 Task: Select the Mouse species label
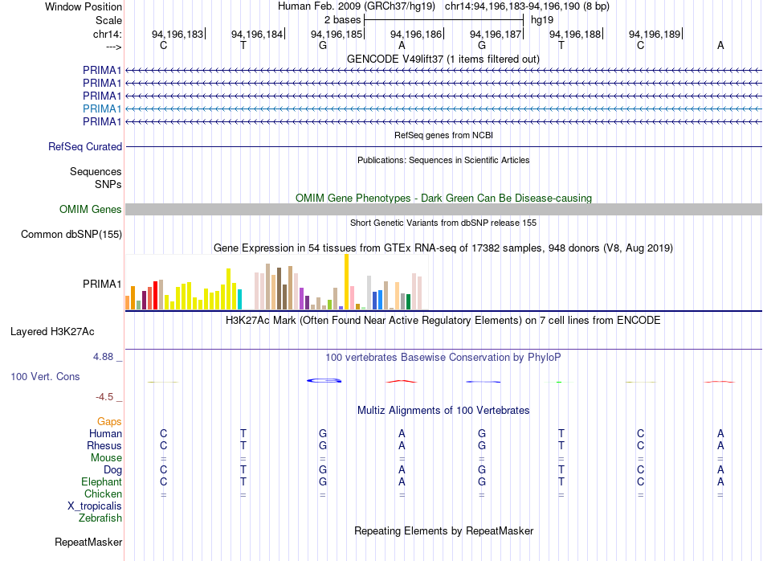click(106, 458)
